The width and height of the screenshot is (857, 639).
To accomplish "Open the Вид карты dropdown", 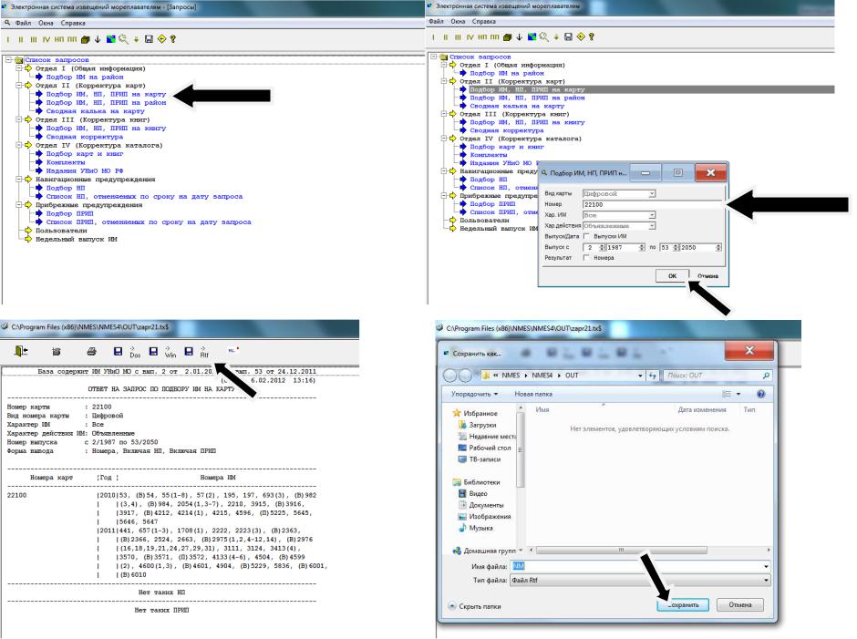I will (x=652, y=193).
